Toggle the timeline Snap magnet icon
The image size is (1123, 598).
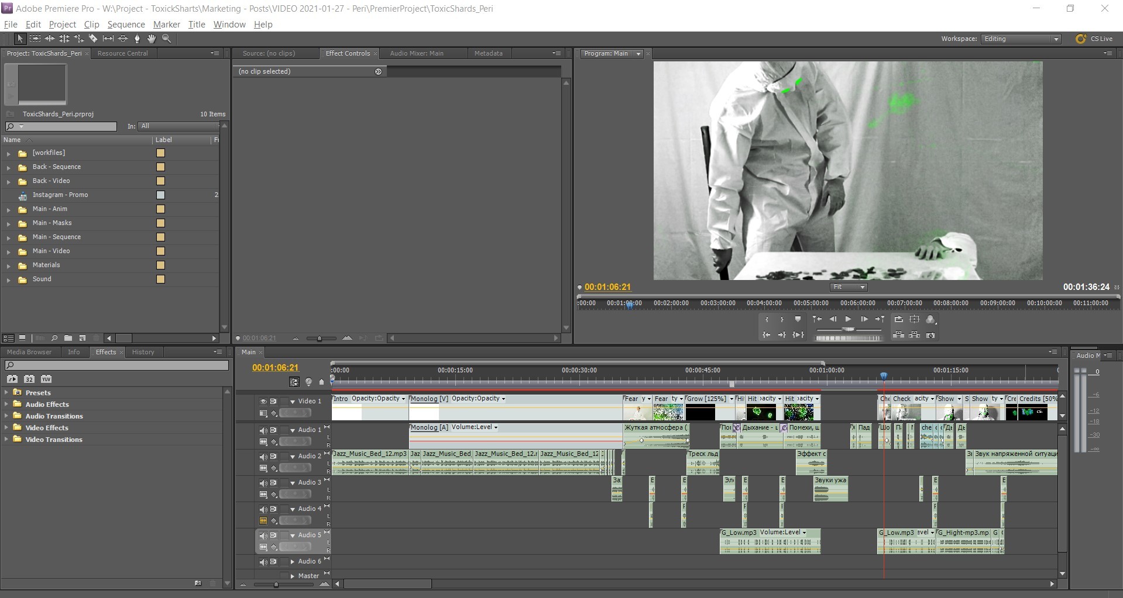pyautogui.click(x=294, y=382)
